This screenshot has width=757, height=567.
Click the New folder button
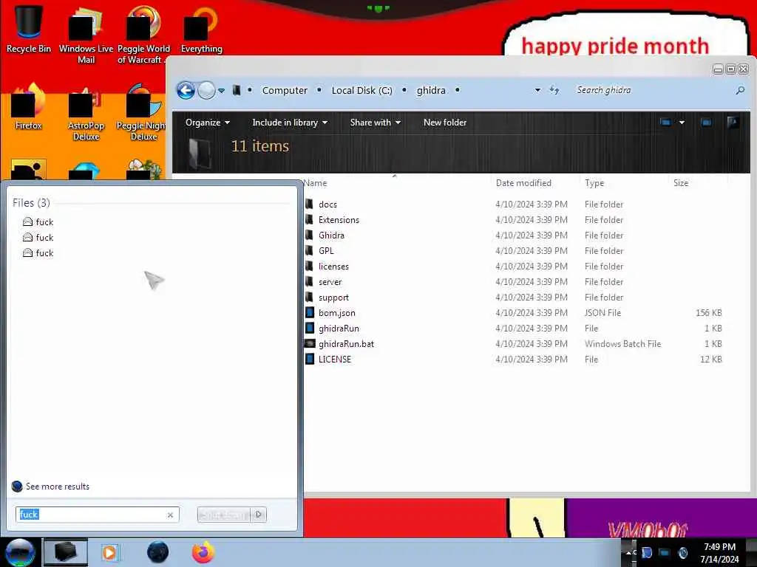click(444, 123)
